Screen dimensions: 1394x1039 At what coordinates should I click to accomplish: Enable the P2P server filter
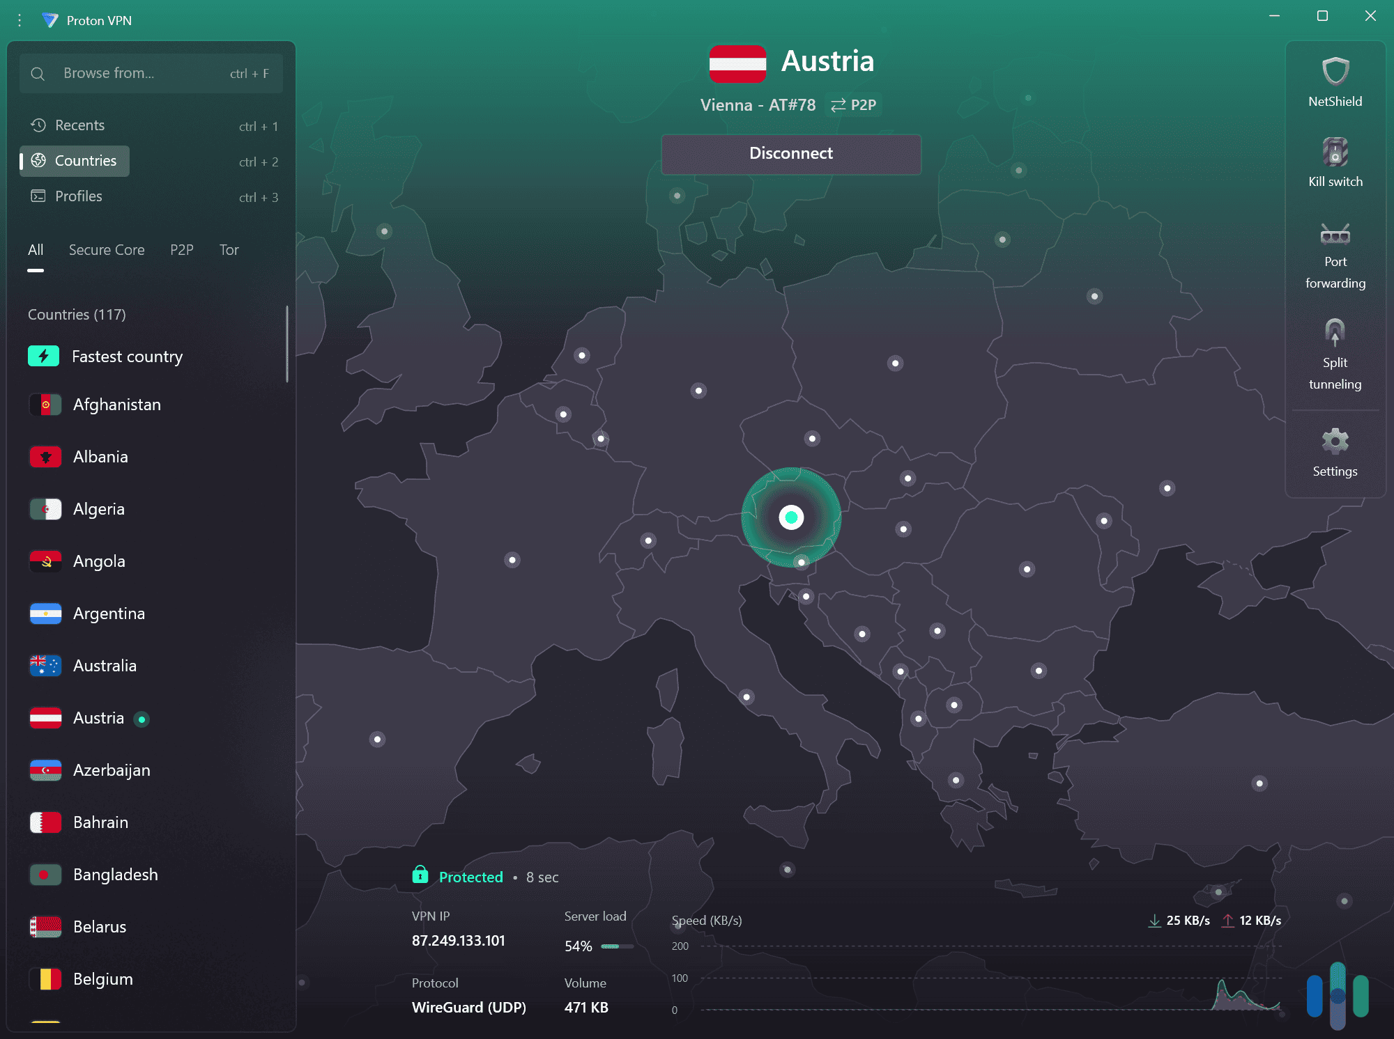pos(182,249)
